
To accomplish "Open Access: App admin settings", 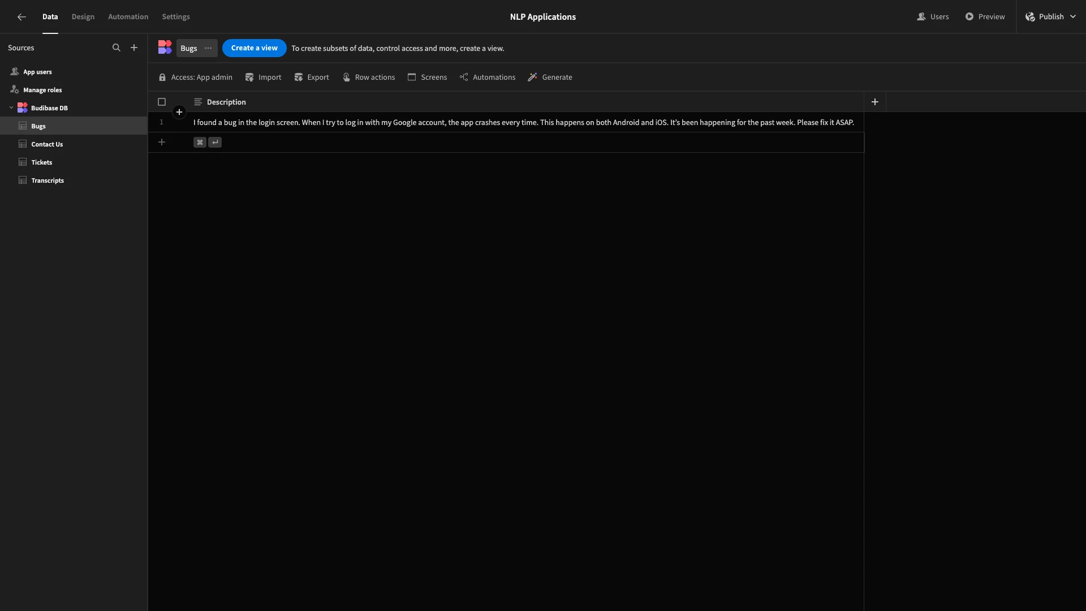I will [195, 77].
